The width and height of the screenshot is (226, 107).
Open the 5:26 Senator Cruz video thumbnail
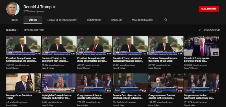point(130,83)
